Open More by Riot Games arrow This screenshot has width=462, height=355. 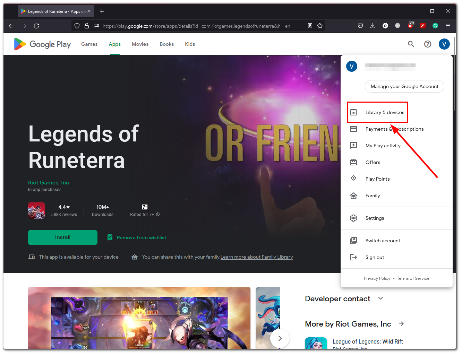tap(401, 324)
